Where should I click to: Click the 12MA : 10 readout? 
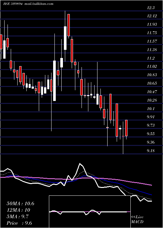tap(18, 210)
